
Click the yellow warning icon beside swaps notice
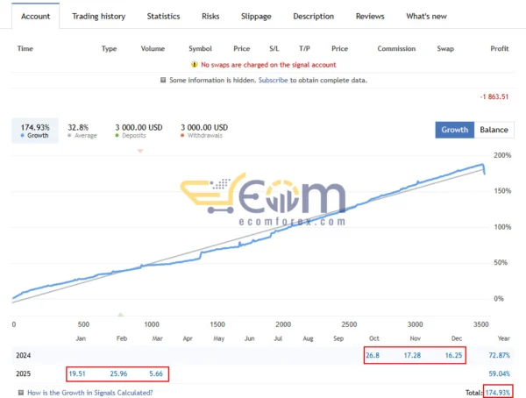coord(194,65)
